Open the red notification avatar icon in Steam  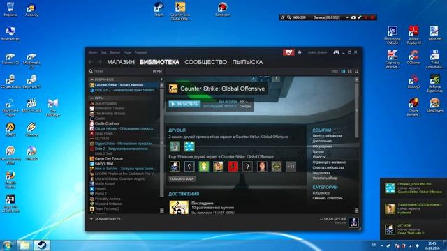(x=288, y=52)
